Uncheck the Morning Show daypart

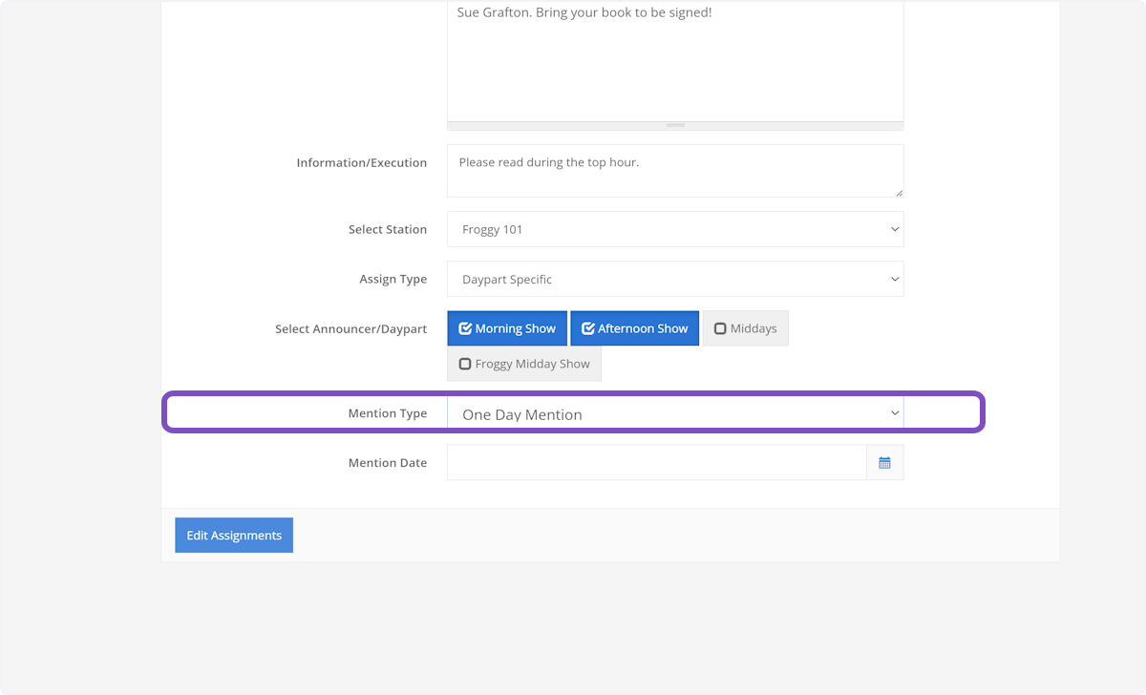pyautogui.click(x=507, y=328)
